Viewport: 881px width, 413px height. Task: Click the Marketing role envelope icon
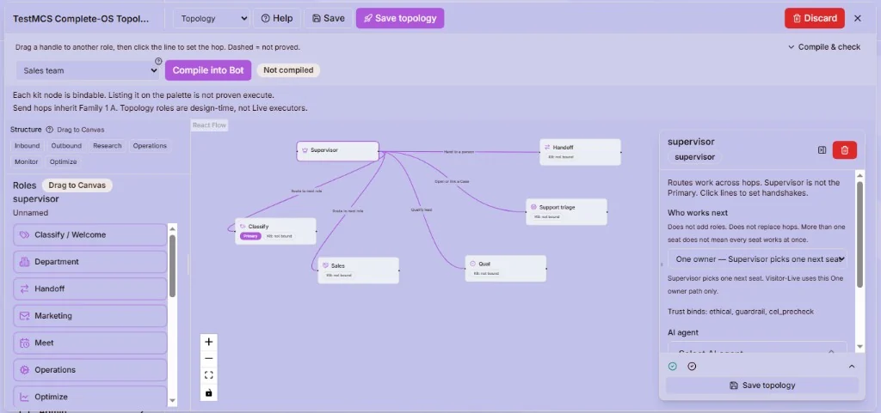[x=24, y=316]
